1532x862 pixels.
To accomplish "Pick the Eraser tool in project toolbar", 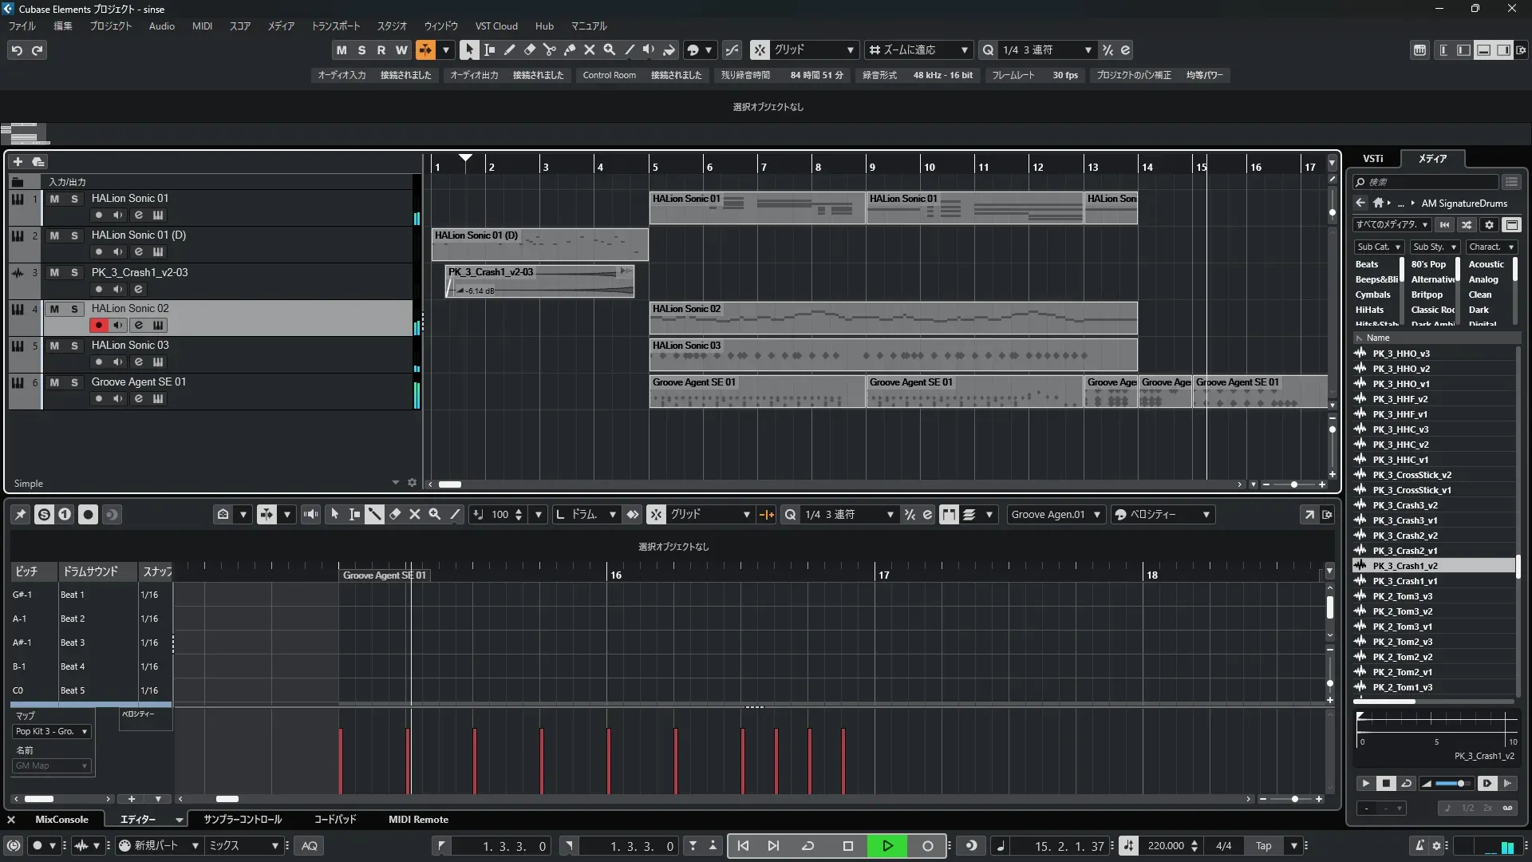I will 529,49.
